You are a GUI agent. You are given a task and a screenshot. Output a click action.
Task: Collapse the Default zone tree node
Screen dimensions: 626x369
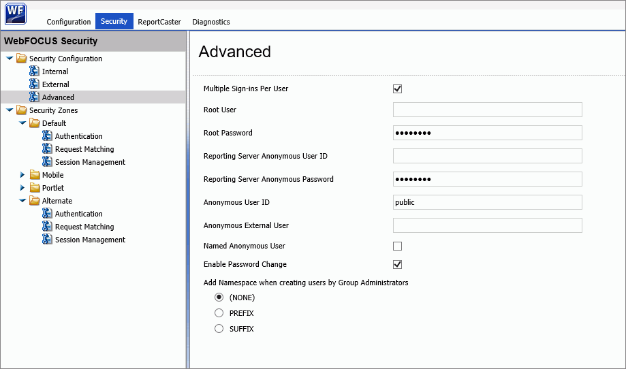pyautogui.click(x=22, y=123)
